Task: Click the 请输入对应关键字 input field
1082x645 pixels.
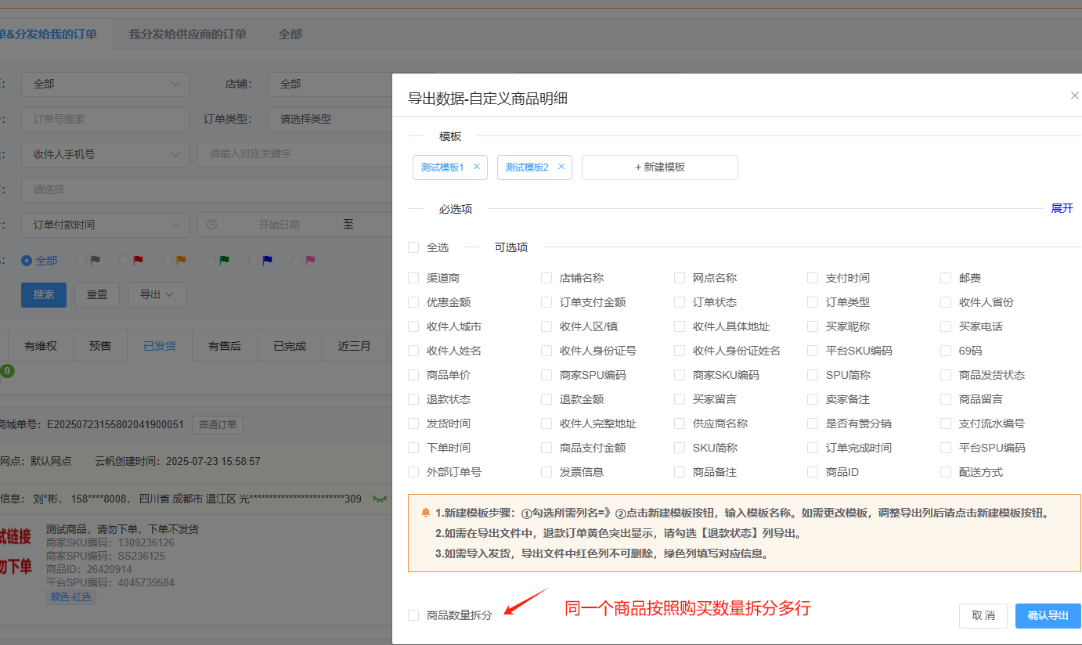Action: coord(294,154)
